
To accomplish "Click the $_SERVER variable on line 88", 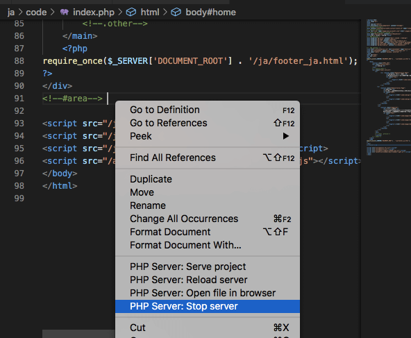I will [x=128, y=61].
